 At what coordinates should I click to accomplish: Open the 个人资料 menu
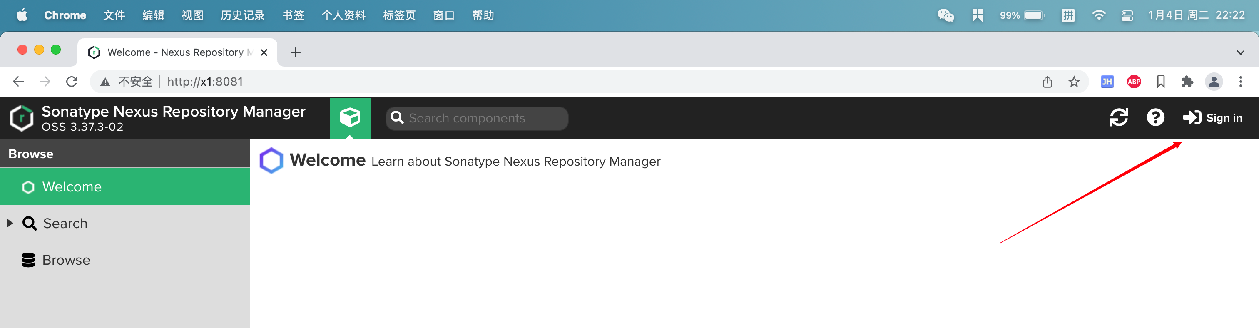(343, 15)
